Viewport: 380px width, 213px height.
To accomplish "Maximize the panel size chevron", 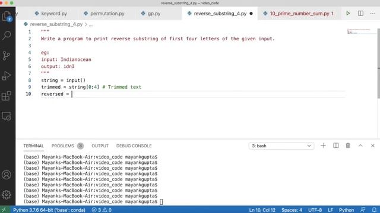I will point(360,146).
